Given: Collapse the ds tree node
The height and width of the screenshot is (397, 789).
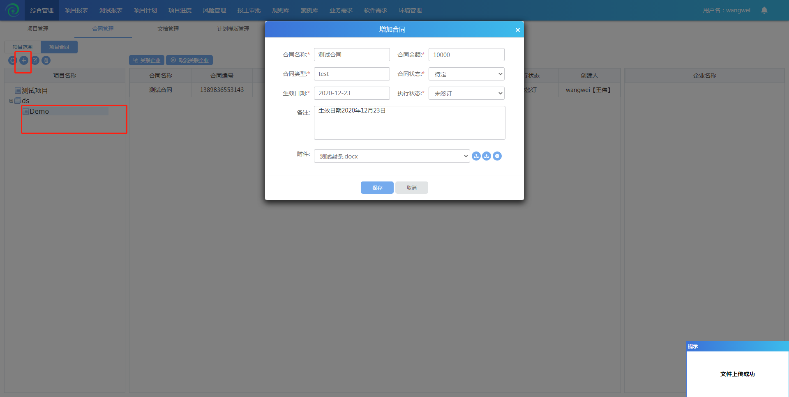Looking at the screenshot, I should 11,101.
